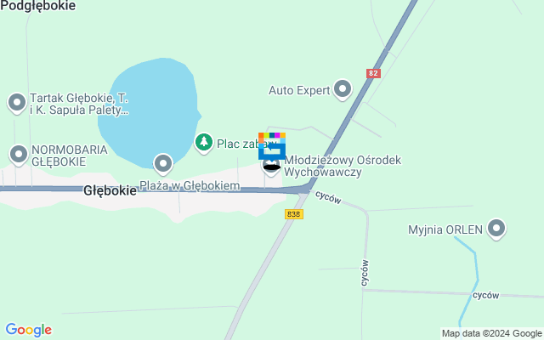Open the NORMOBARIA GŁĘBOKIE pin
The height and width of the screenshot is (340, 544).
tap(19, 155)
